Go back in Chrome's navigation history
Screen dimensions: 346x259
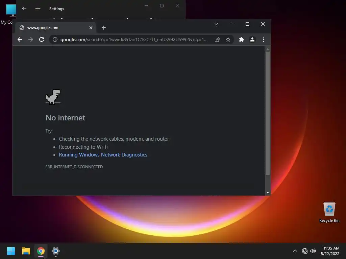click(x=20, y=40)
